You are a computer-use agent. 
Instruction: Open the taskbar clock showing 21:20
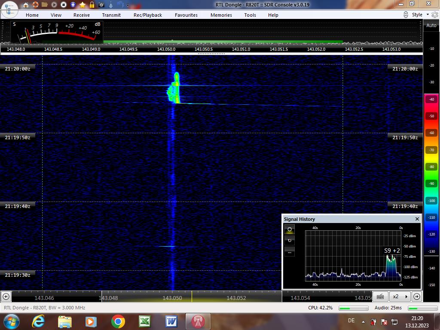pyautogui.click(x=417, y=321)
